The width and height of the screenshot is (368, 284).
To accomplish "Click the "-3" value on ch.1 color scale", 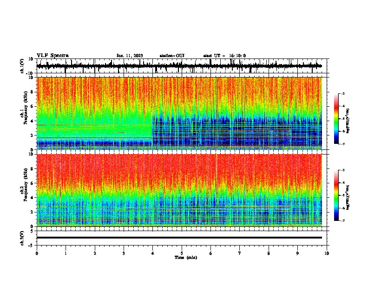I will point(342,94).
